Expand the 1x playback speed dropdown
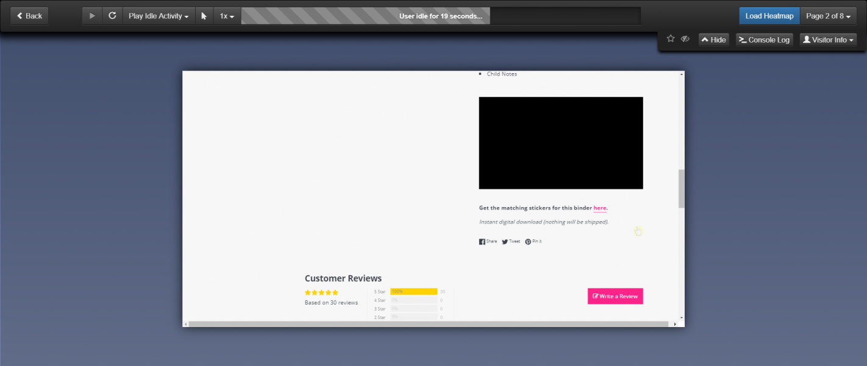Image resolution: width=867 pixels, height=366 pixels. (x=227, y=16)
